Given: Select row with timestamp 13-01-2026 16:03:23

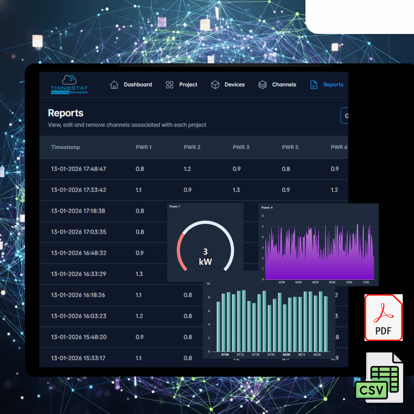Looking at the screenshot, I should pos(78,316).
